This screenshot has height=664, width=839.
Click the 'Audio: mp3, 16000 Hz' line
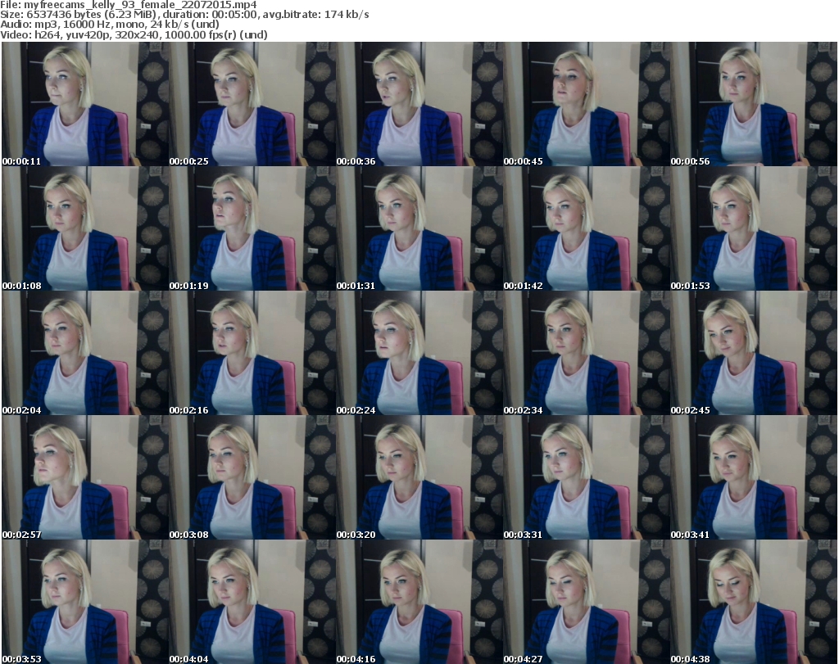click(110, 25)
